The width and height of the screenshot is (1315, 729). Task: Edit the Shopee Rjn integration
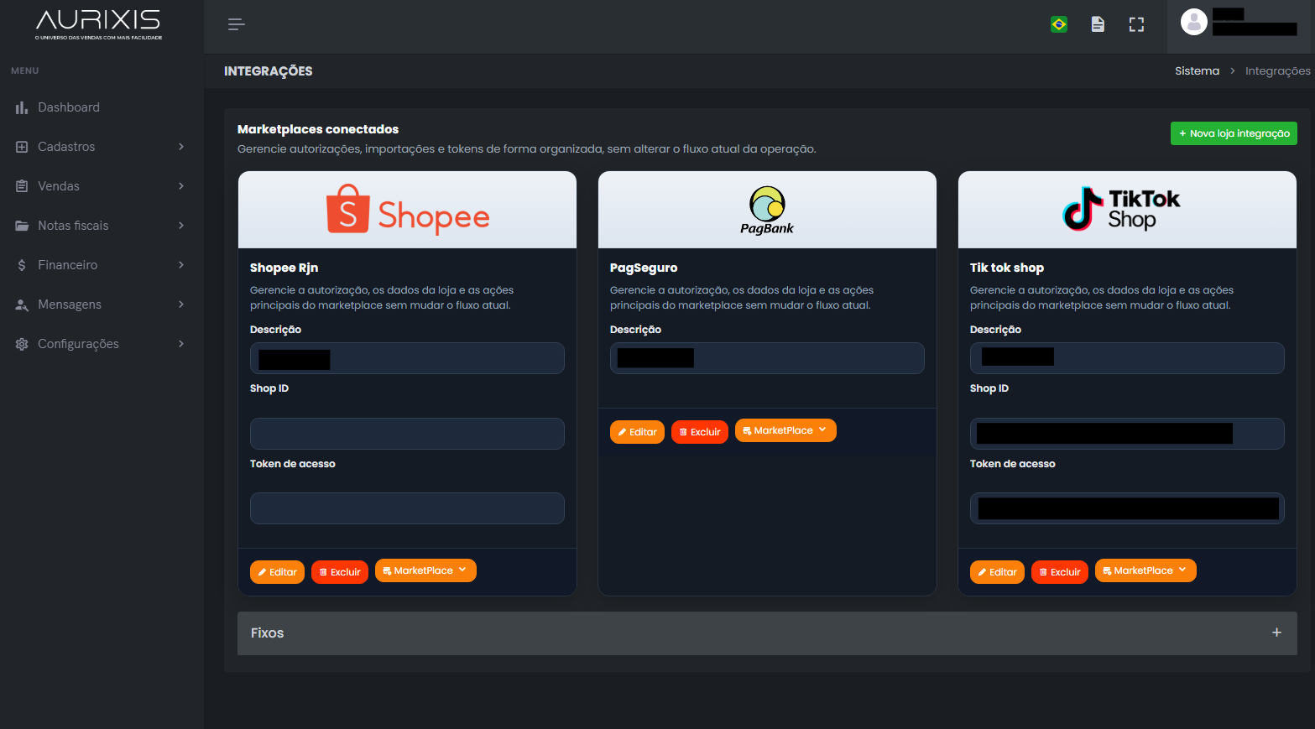(x=277, y=572)
